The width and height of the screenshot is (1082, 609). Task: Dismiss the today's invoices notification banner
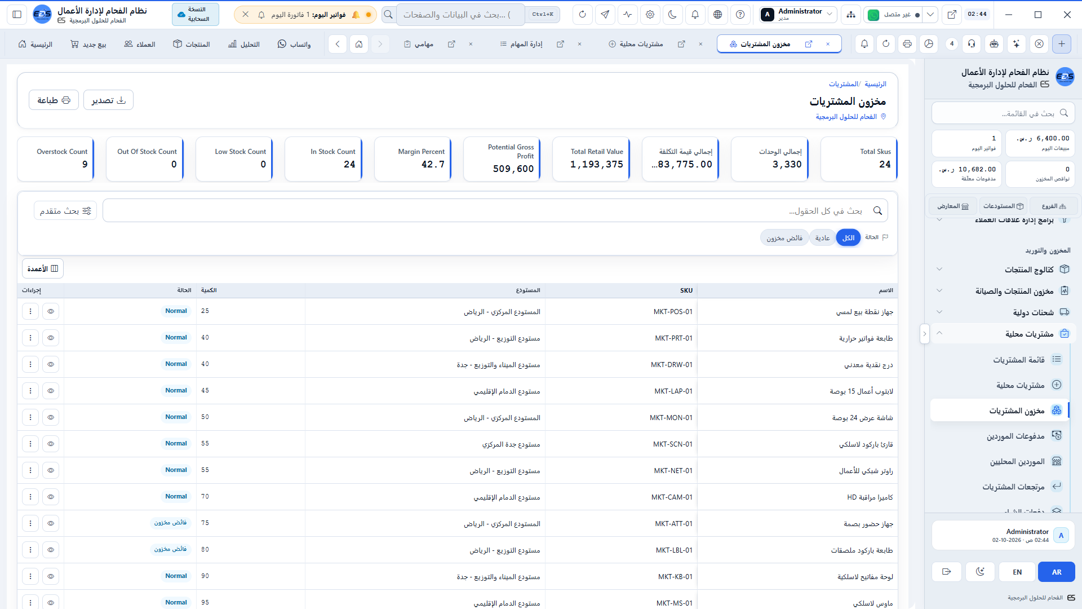tap(246, 15)
